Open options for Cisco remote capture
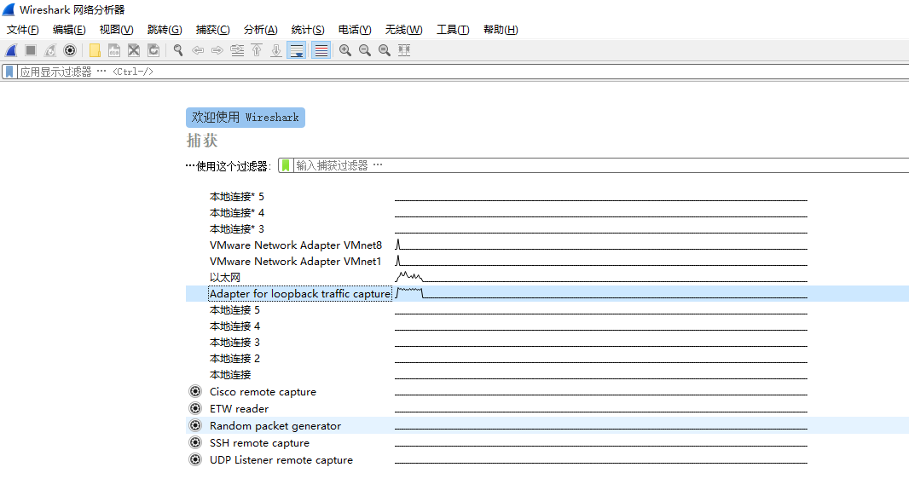Viewport: 909px width, 496px height. [x=195, y=391]
